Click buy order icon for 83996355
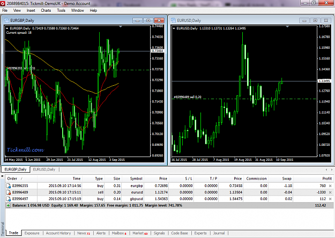335x238 pixels. click(x=9, y=186)
